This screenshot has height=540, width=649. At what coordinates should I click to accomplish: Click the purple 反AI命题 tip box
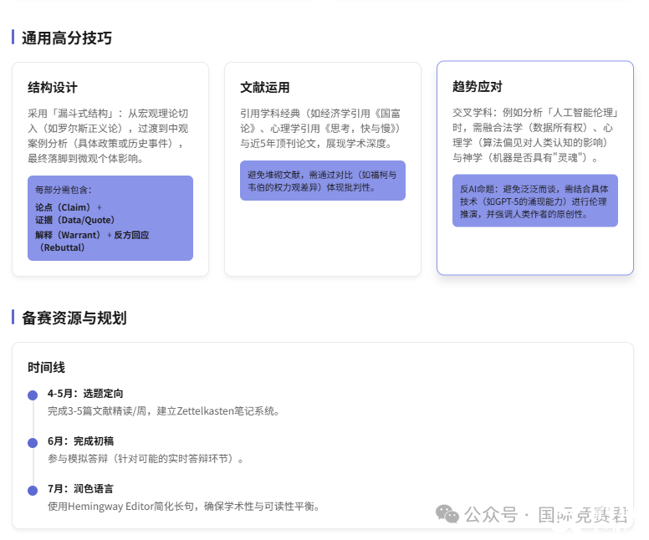534,201
